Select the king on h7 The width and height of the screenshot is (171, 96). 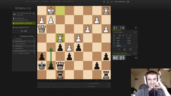point(42,66)
